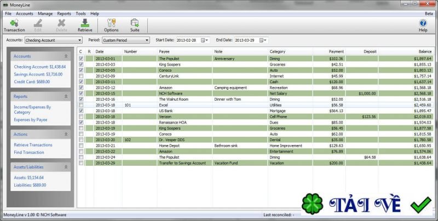This screenshot has width=438, height=221.
Task: Click Liabilities: $689.00 in sidebar
Action: pos(30,185)
